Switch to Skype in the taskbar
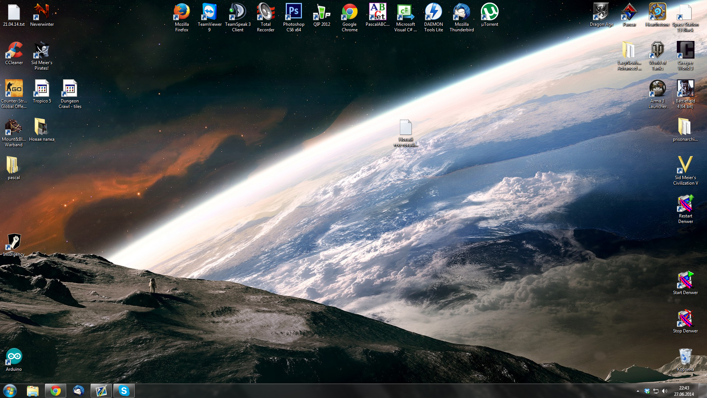 [124, 391]
